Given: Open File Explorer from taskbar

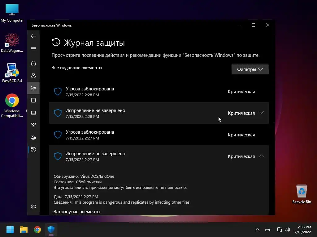Looking at the screenshot, I should [24, 230].
